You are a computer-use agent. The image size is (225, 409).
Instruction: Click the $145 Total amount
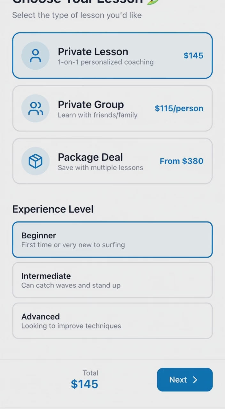click(x=84, y=384)
